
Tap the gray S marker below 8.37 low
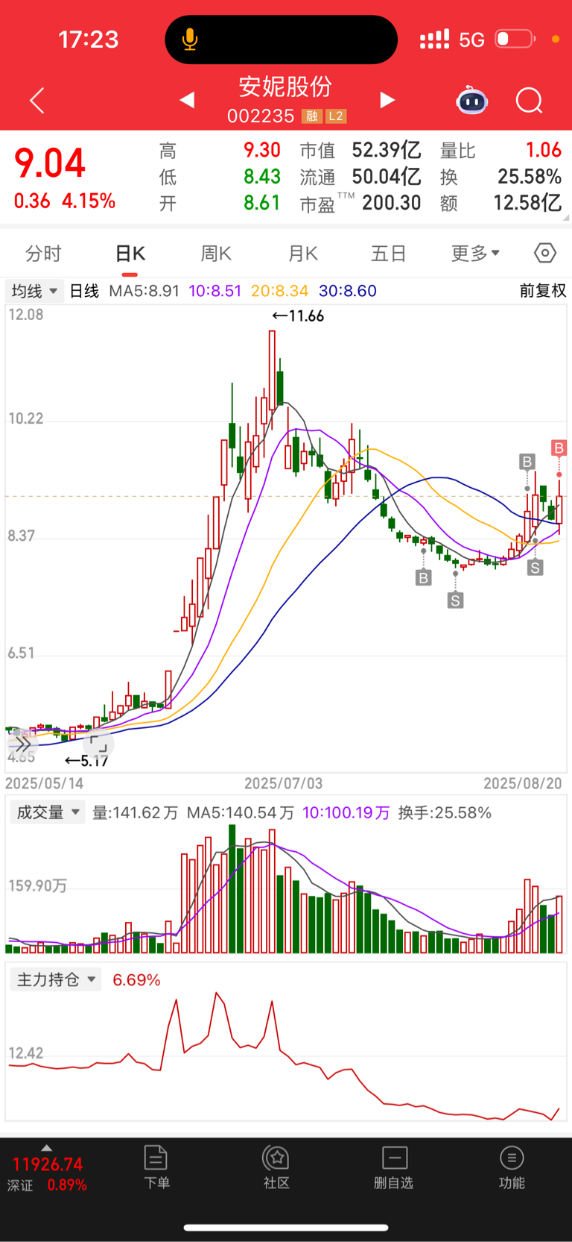click(455, 600)
